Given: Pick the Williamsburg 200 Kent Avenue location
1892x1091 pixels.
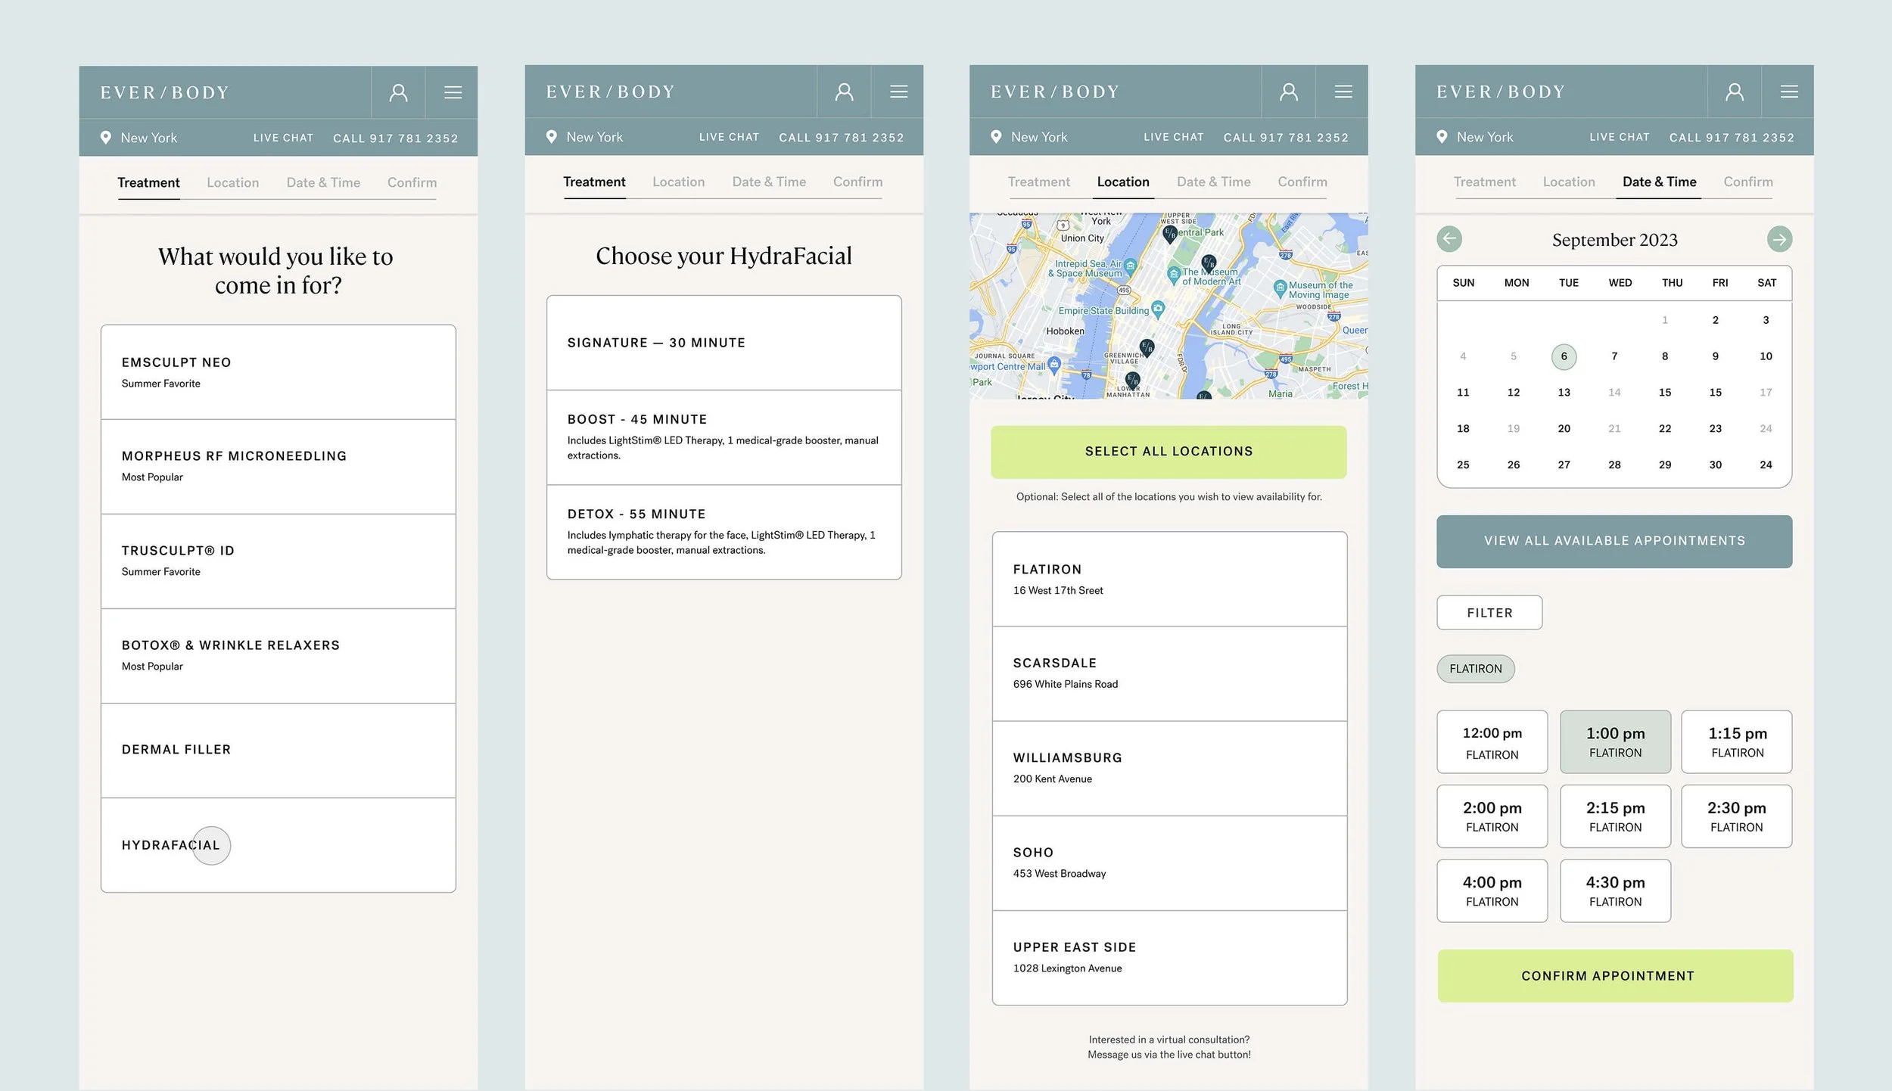Looking at the screenshot, I should click(1169, 768).
